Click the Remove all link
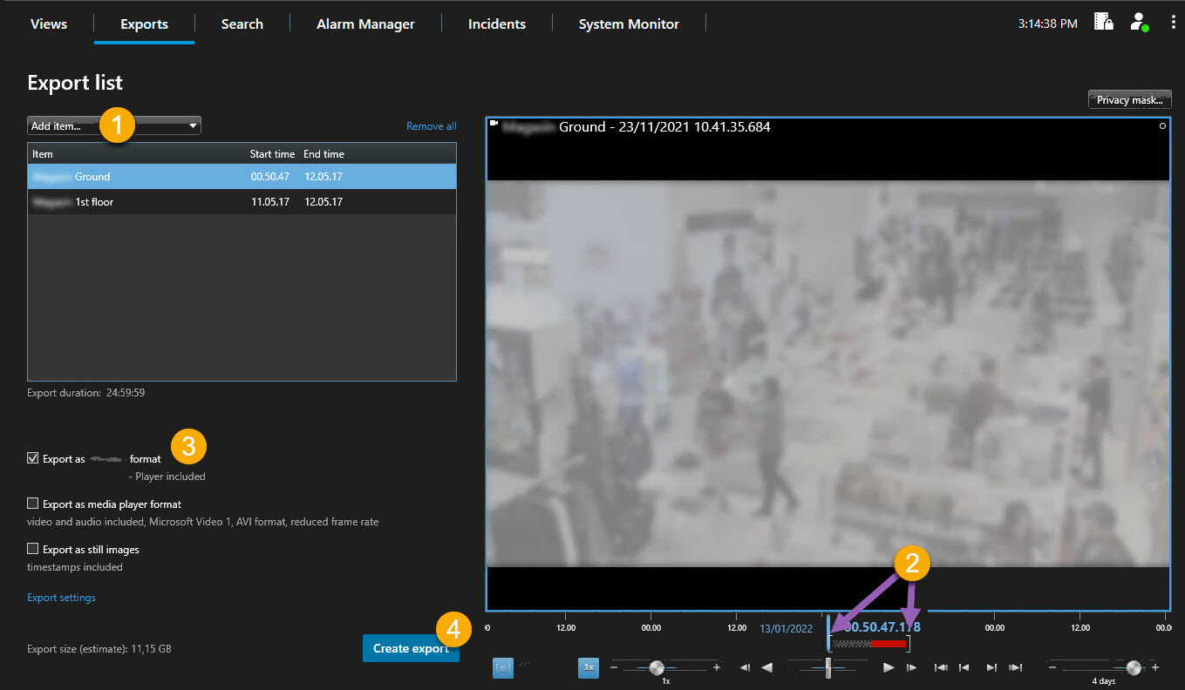The image size is (1185, 690). pyautogui.click(x=432, y=126)
